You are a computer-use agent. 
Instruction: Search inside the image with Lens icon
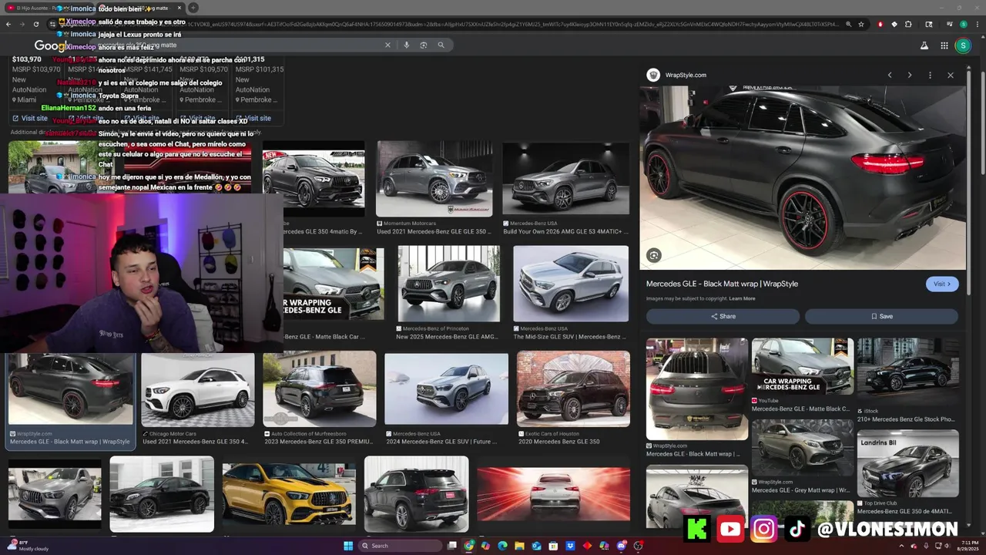click(x=654, y=255)
